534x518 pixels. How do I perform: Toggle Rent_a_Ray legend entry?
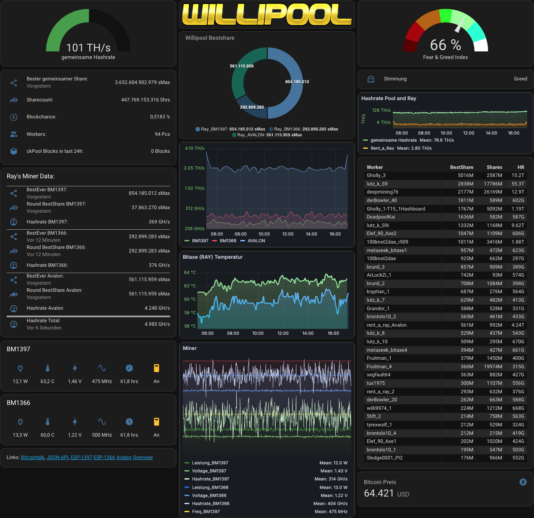378,148
